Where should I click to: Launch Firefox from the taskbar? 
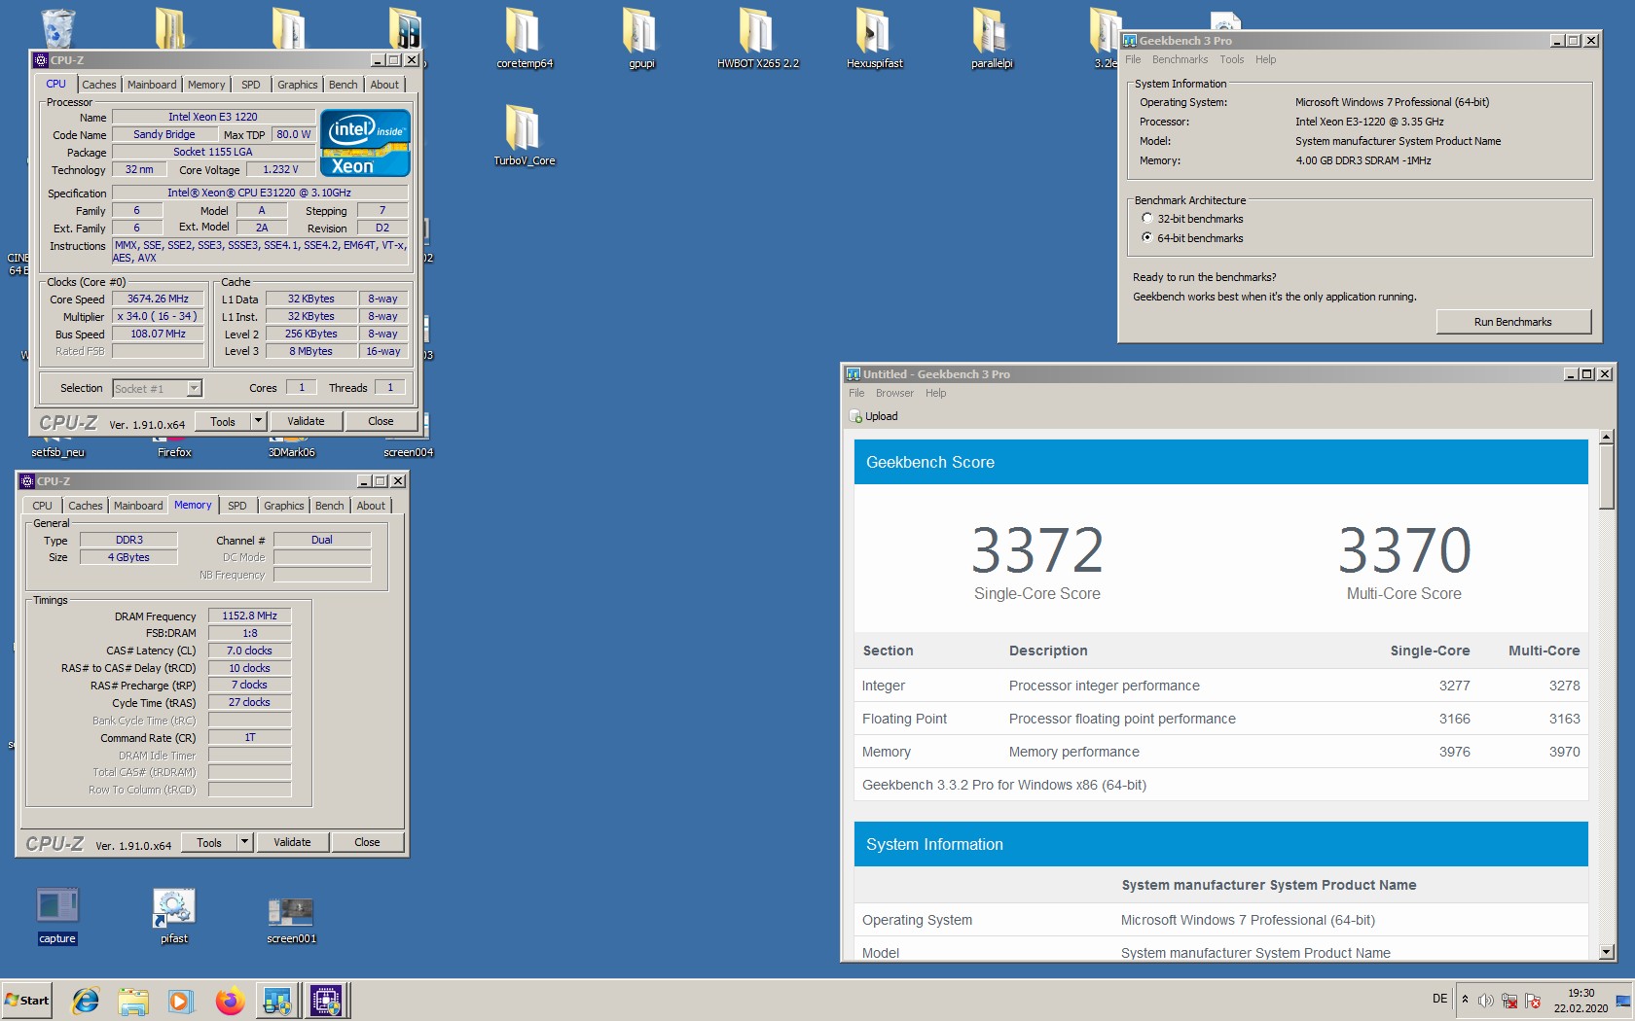coord(230,1000)
